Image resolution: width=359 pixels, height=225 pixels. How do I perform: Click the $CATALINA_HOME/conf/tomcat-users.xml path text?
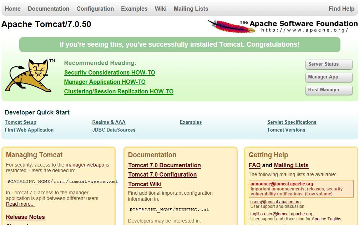62,181
